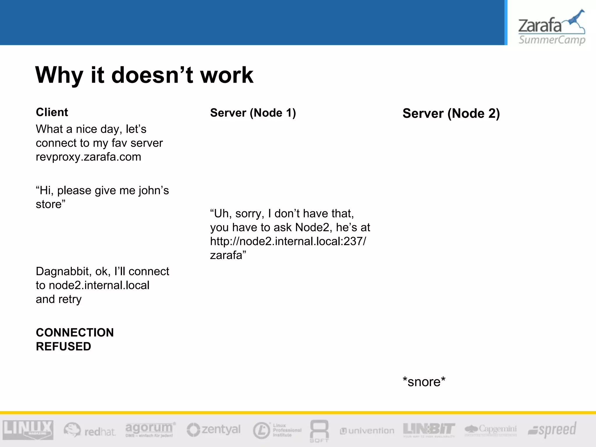Click the univention sponsor logo
Viewport: 596px width, 447px height.
click(x=367, y=431)
